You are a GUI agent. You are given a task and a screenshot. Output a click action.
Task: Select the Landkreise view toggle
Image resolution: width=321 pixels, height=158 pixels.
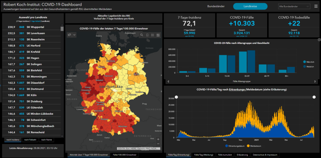pos(250,6)
